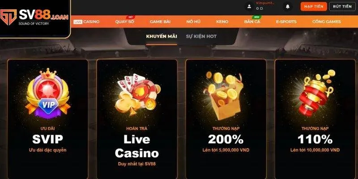The width and height of the screenshot is (358, 179).
Task: Switch to the Sự Kiện Hot tab
Action: [x=201, y=36]
